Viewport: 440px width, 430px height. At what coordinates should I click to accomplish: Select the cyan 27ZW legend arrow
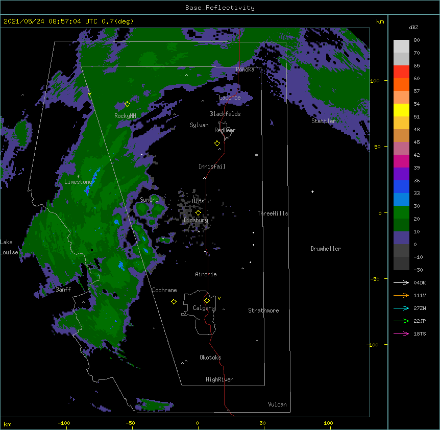click(x=401, y=308)
